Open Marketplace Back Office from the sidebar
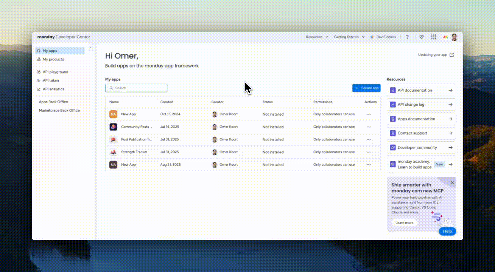 click(x=59, y=111)
